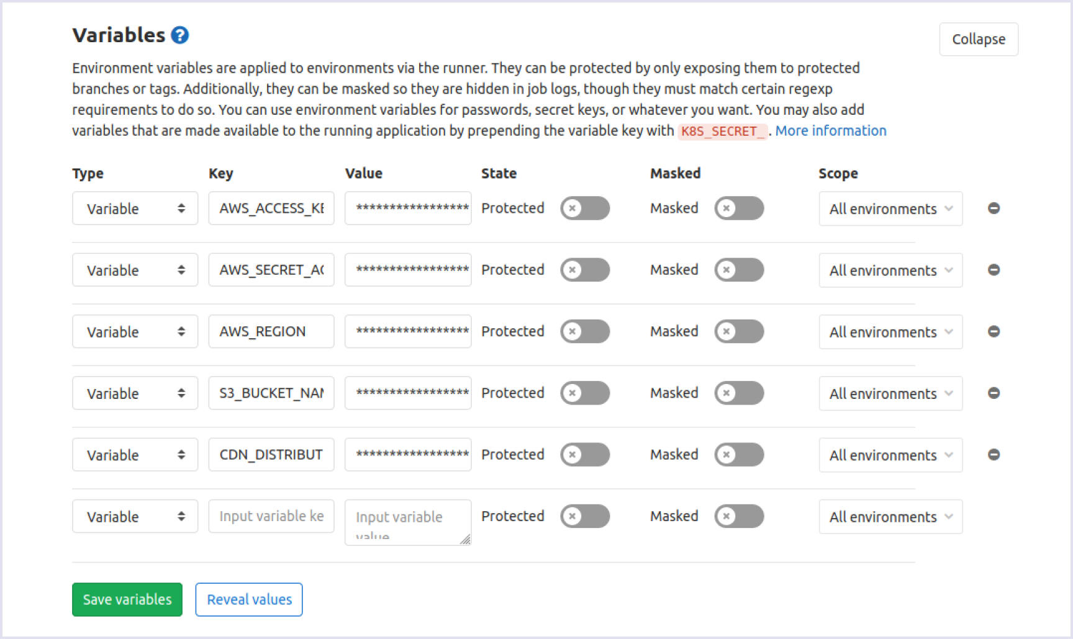
Task: Delete the AWS_REGION variable row
Action: 994,331
